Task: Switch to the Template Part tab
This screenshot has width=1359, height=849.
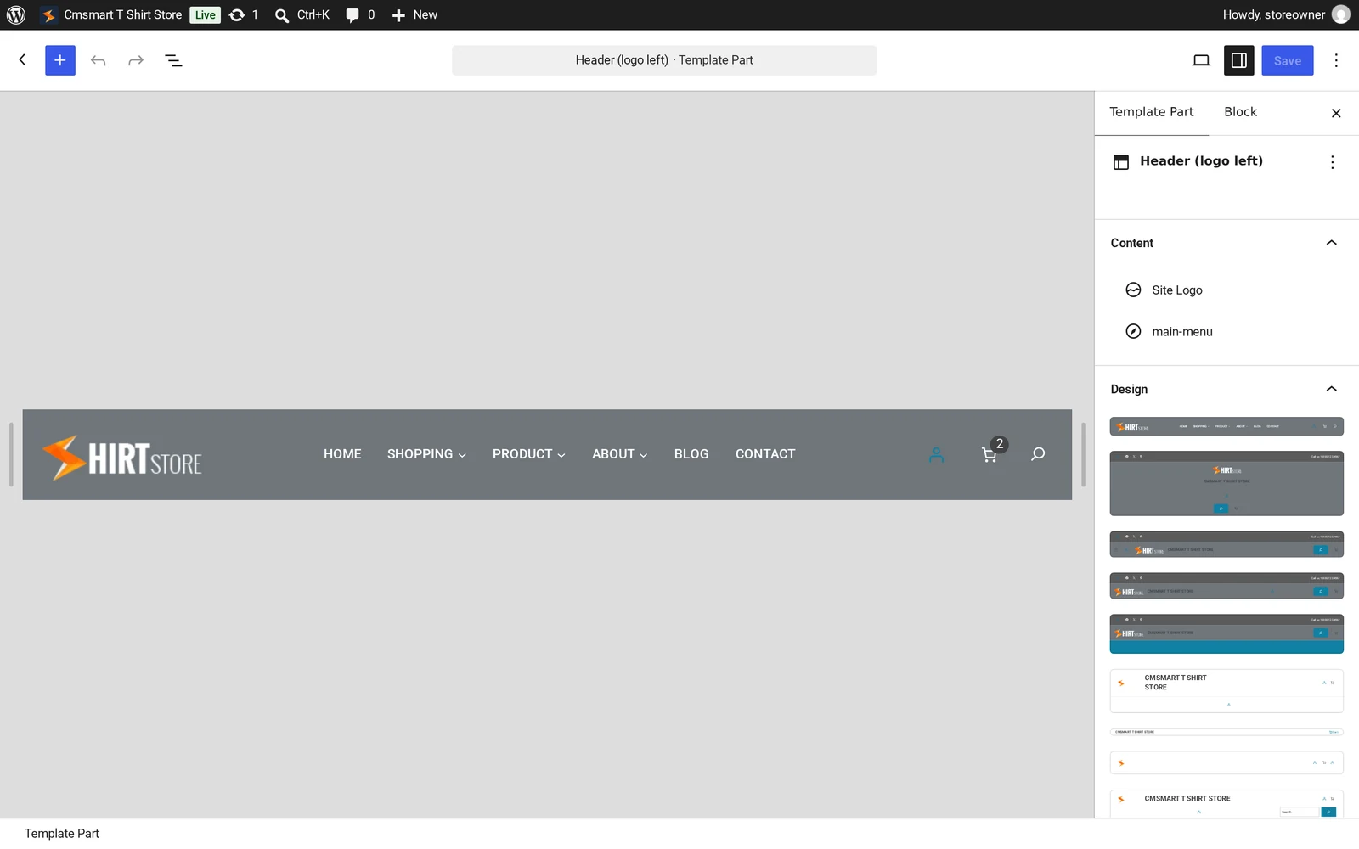Action: click(1152, 112)
